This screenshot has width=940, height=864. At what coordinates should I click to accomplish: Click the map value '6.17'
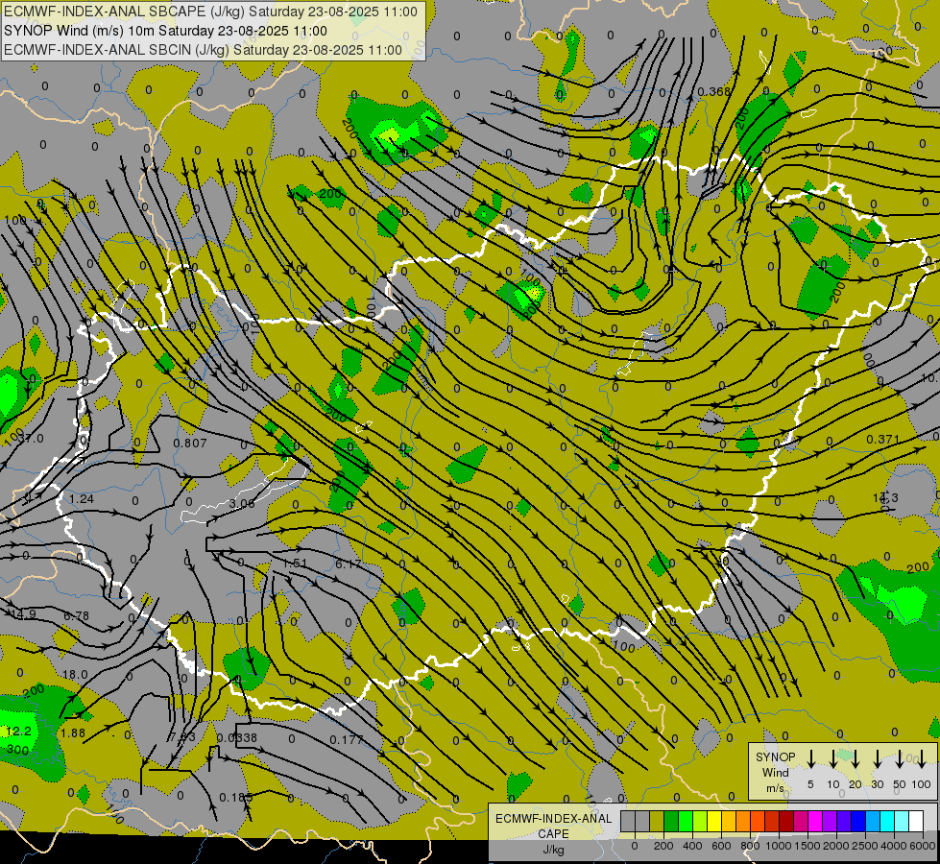(x=349, y=564)
